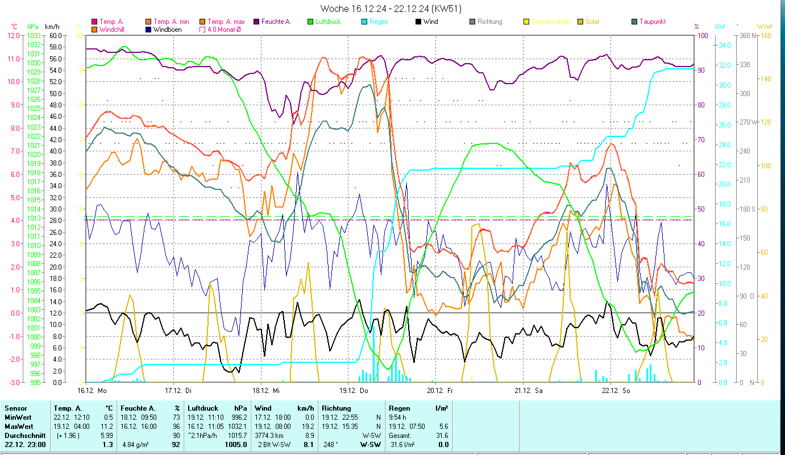Select the "20.12. Fr" date marker

click(440, 391)
